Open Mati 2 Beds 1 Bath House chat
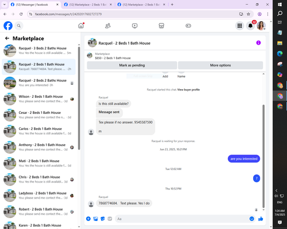 [38, 163]
